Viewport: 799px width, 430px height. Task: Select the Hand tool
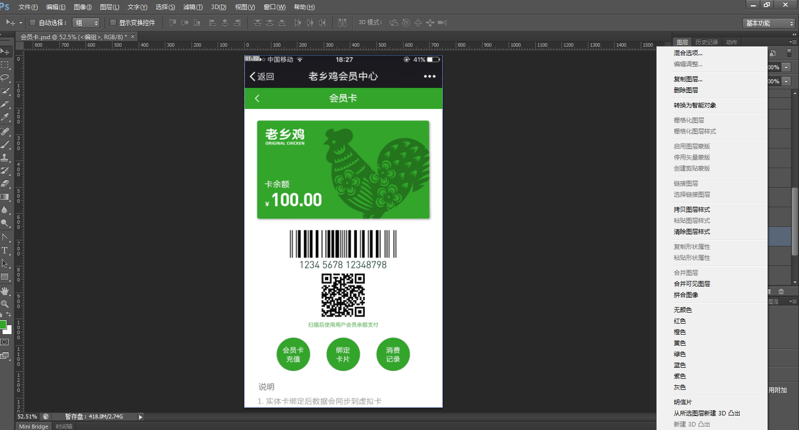(5, 291)
